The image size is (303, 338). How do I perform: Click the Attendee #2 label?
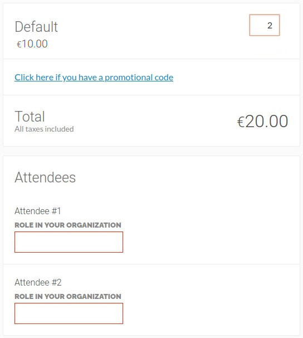(38, 282)
